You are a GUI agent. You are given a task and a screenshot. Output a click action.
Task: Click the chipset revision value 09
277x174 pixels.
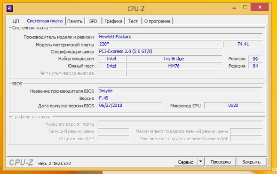pos(255,59)
